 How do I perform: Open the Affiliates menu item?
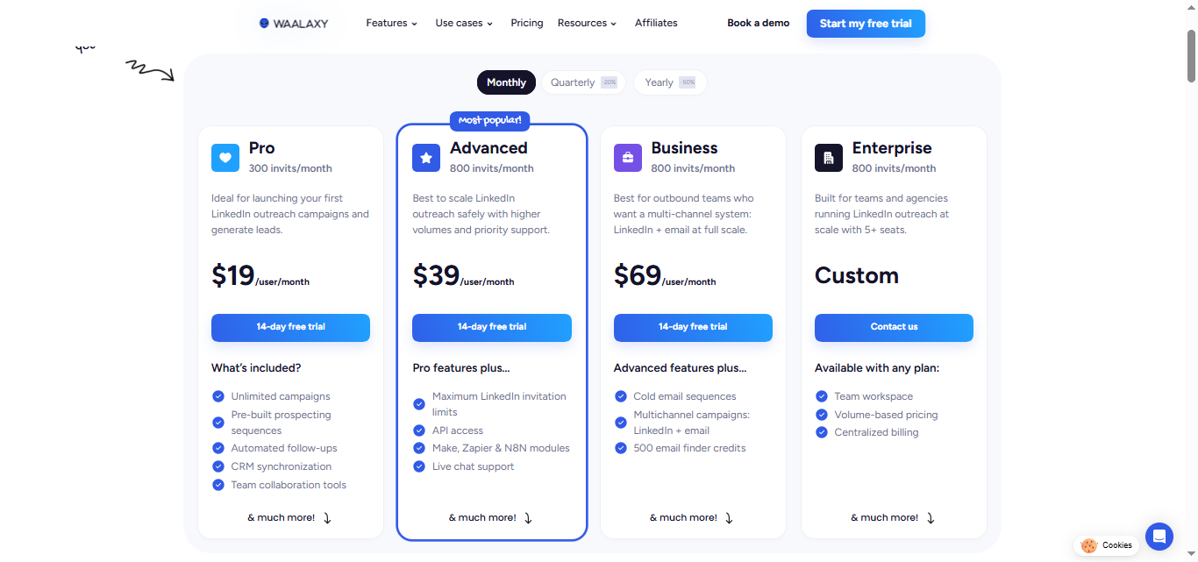(656, 23)
